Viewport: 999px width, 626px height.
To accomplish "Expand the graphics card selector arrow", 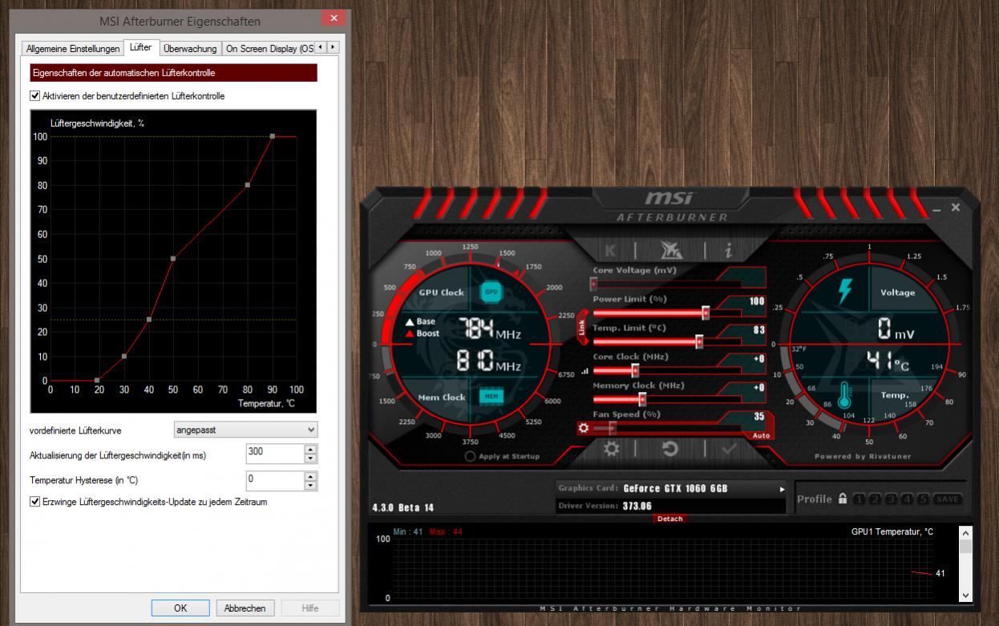I will point(783,489).
